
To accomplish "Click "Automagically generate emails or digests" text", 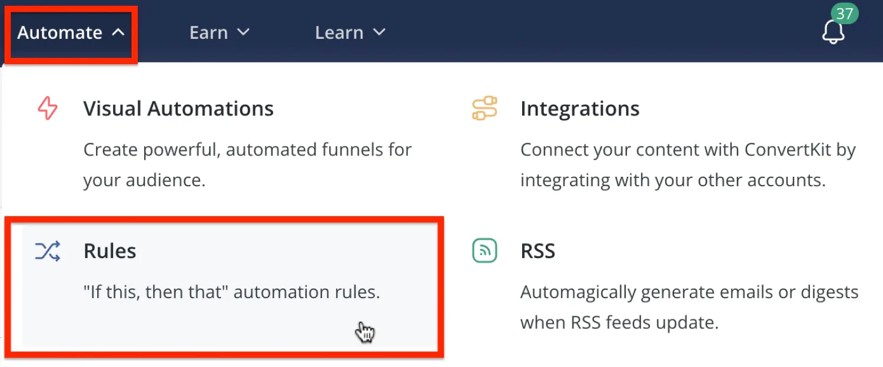I will pos(689,293).
